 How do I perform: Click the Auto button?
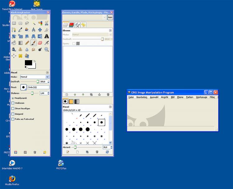[x=110, y=17]
